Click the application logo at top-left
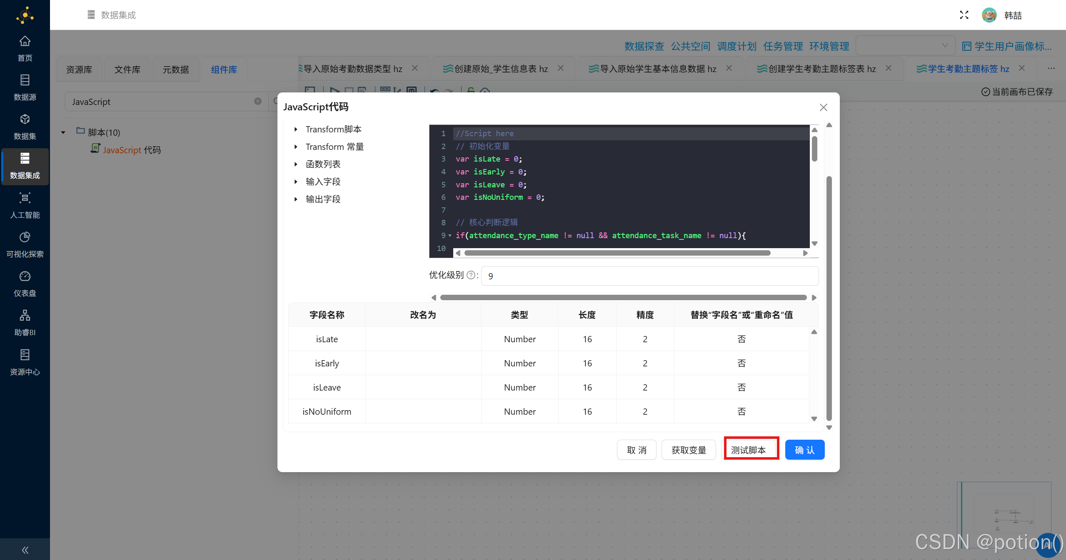The image size is (1066, 560). click(25, 15)
